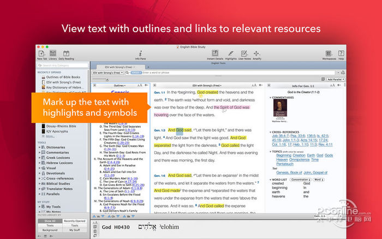Open the Library toolbar icon
The width and height of the screenshot is (382, 239).
[x=53, y=53]
